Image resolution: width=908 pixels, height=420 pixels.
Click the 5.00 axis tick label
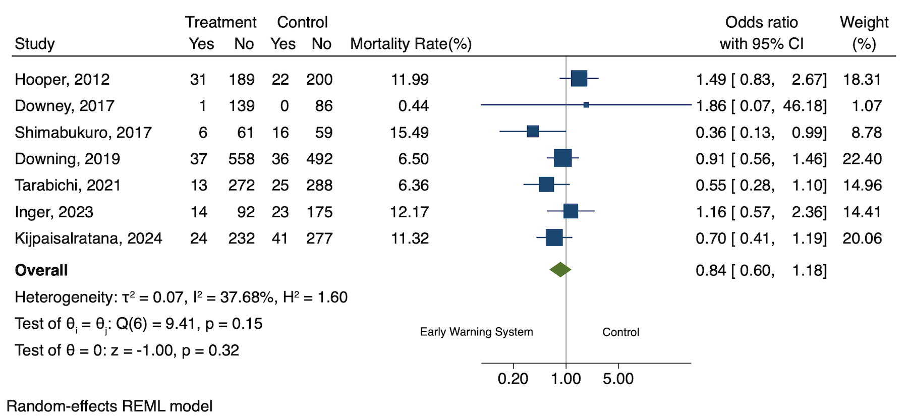point(618,379)
